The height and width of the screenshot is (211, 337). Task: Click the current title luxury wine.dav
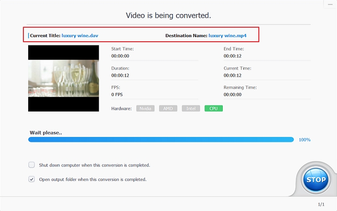click(x=80, y=36)
